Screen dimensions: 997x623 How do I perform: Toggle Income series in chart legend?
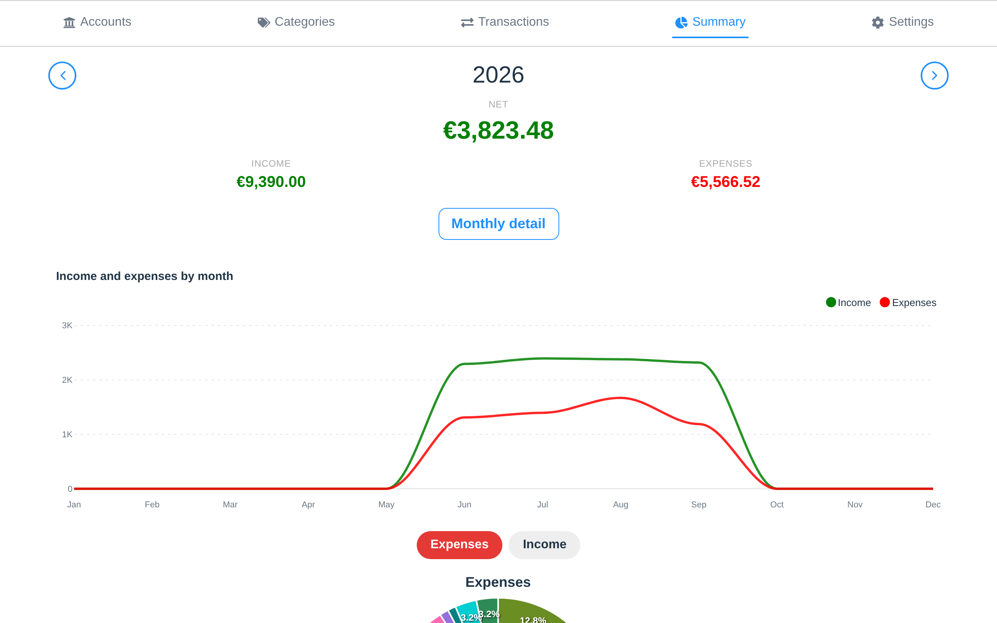click(x=848, y=303)
